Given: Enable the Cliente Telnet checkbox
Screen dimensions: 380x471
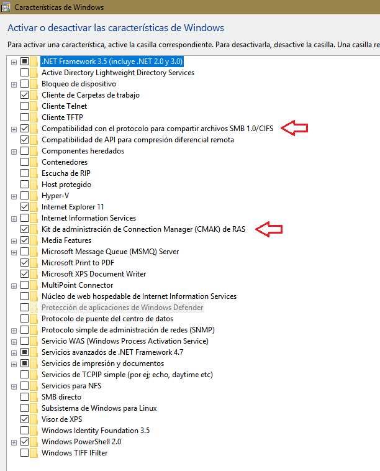Looking at the screenshot, I should (25, 106).
